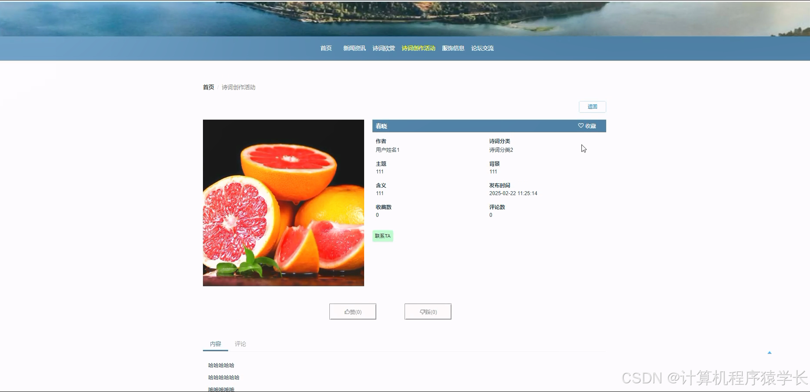Click 诗词创作活动 in the breadcrumb
The image size is (810, 392).
(238, 87)
